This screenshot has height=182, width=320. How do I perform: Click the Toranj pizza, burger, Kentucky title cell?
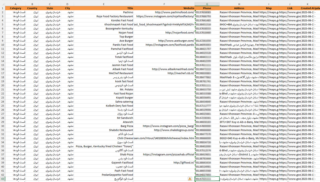point(104,146)
